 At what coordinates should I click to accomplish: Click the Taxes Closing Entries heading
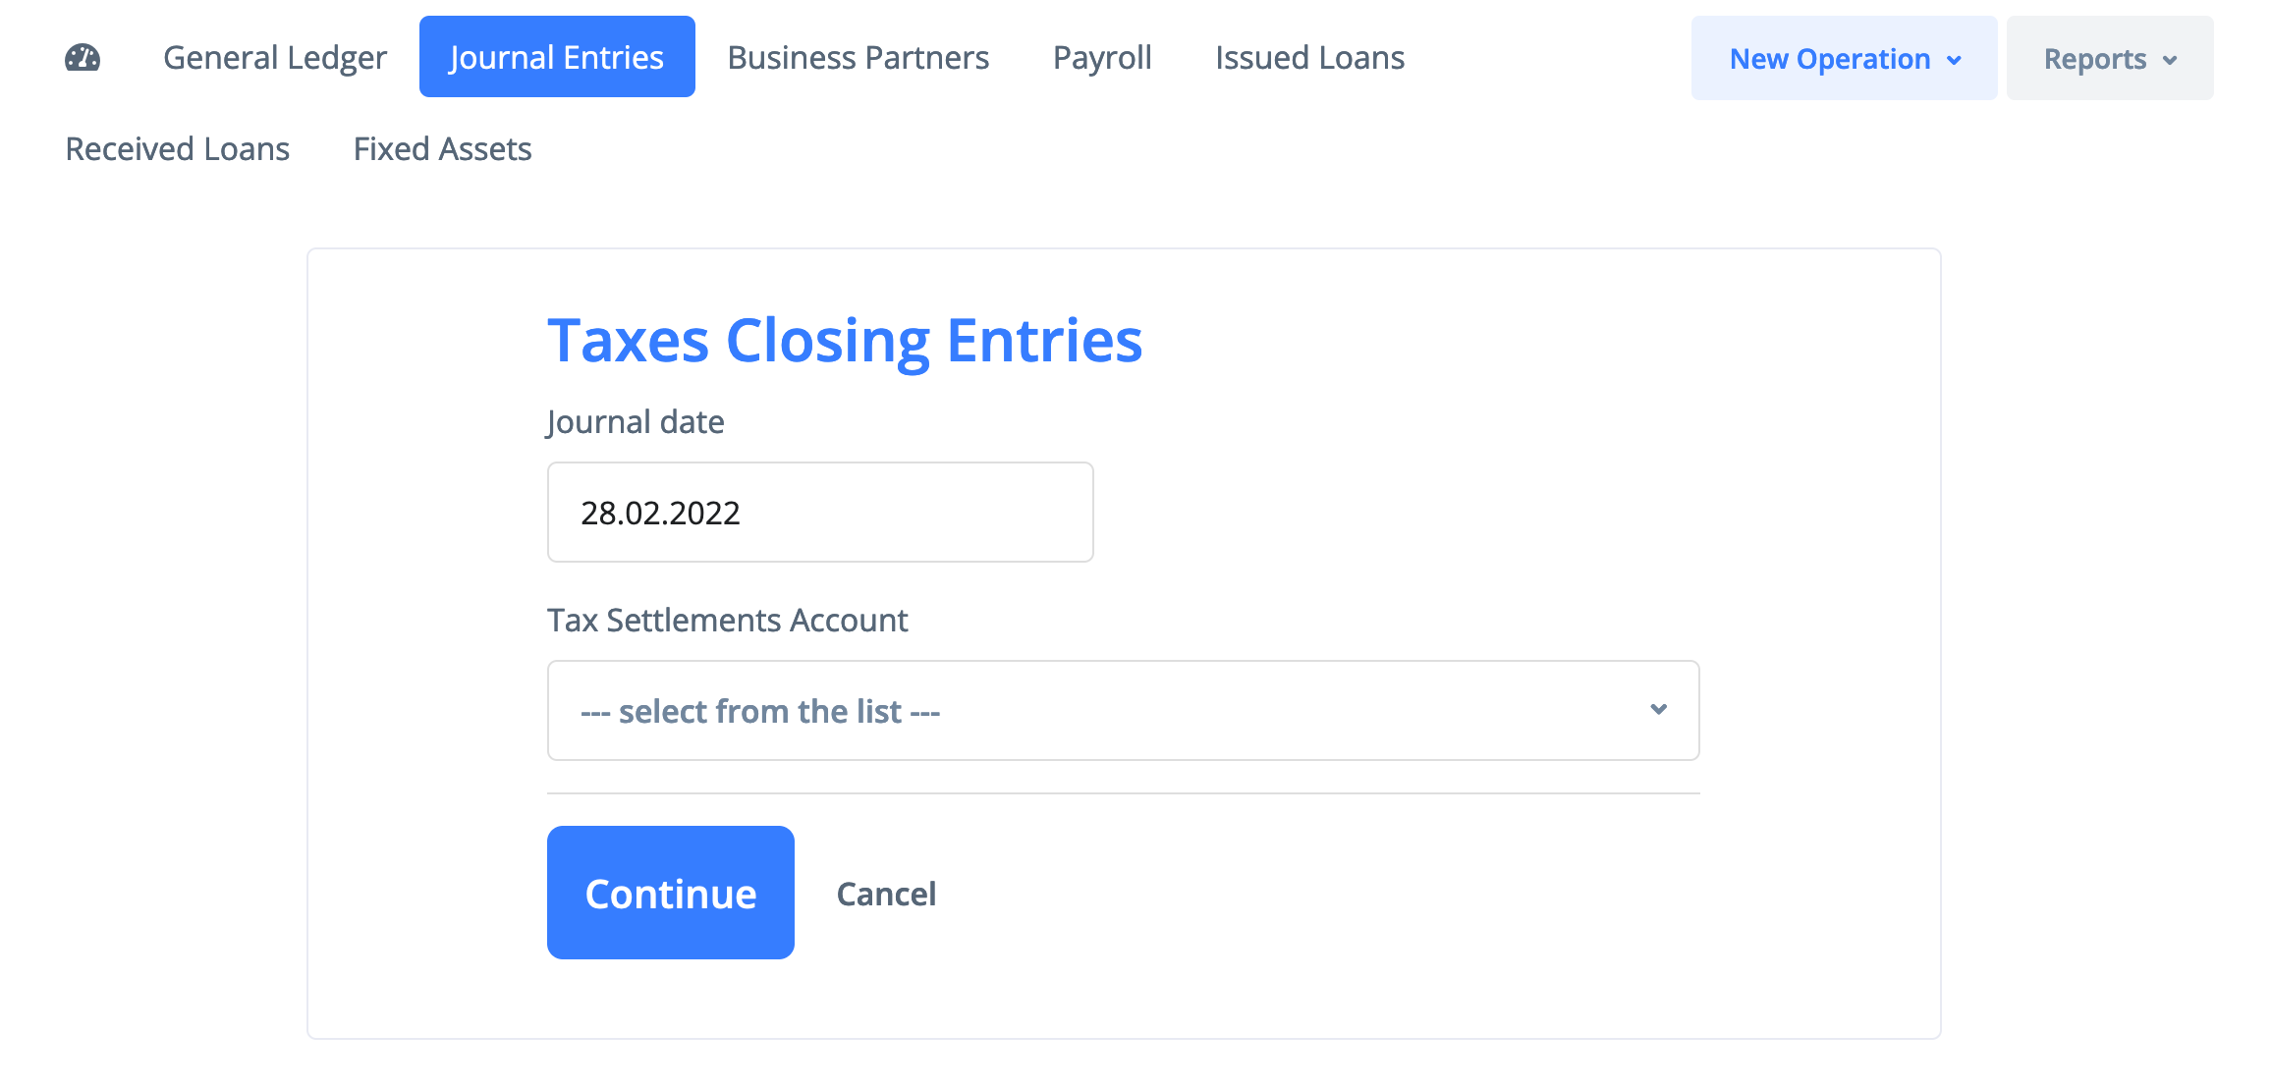(x=845, y=341)
